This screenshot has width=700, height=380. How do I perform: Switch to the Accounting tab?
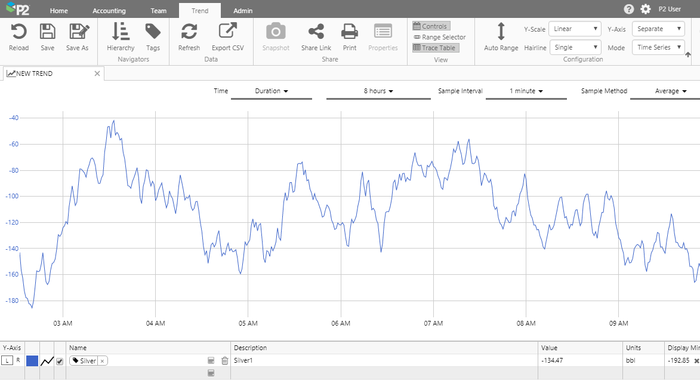109,11
